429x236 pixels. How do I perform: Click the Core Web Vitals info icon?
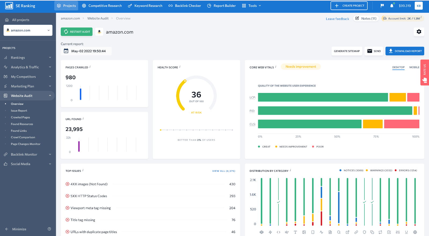[276, 67]
